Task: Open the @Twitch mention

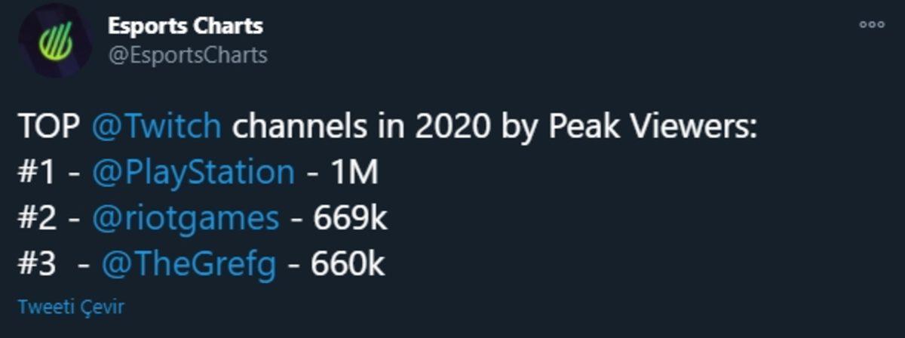Action: (157, 127)
